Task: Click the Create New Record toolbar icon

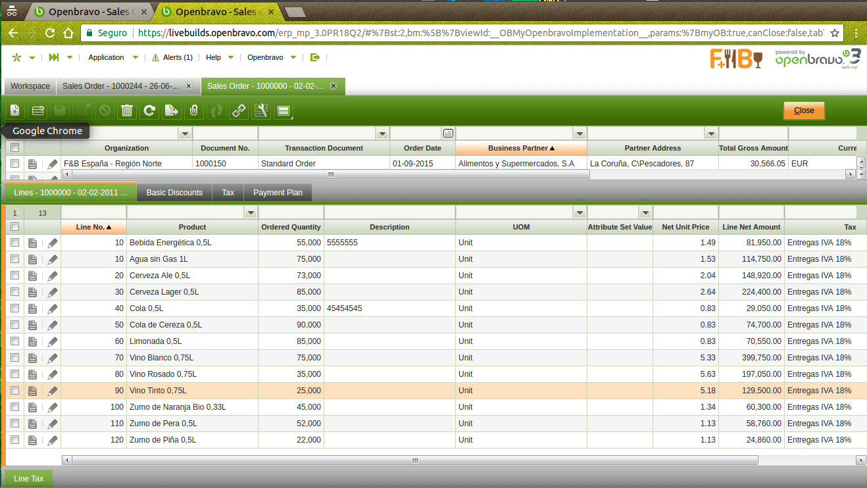Action: tap(15, 110)
